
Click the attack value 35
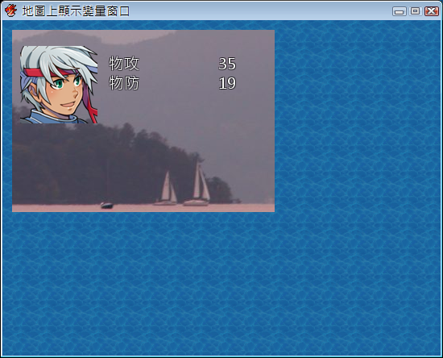(x=227, y=64)
